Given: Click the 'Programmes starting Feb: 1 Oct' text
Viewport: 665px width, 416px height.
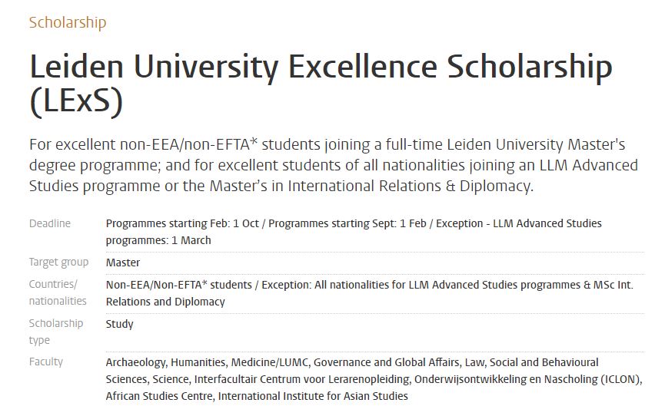Looking at the screenshot, I should (x=182, y=223).
